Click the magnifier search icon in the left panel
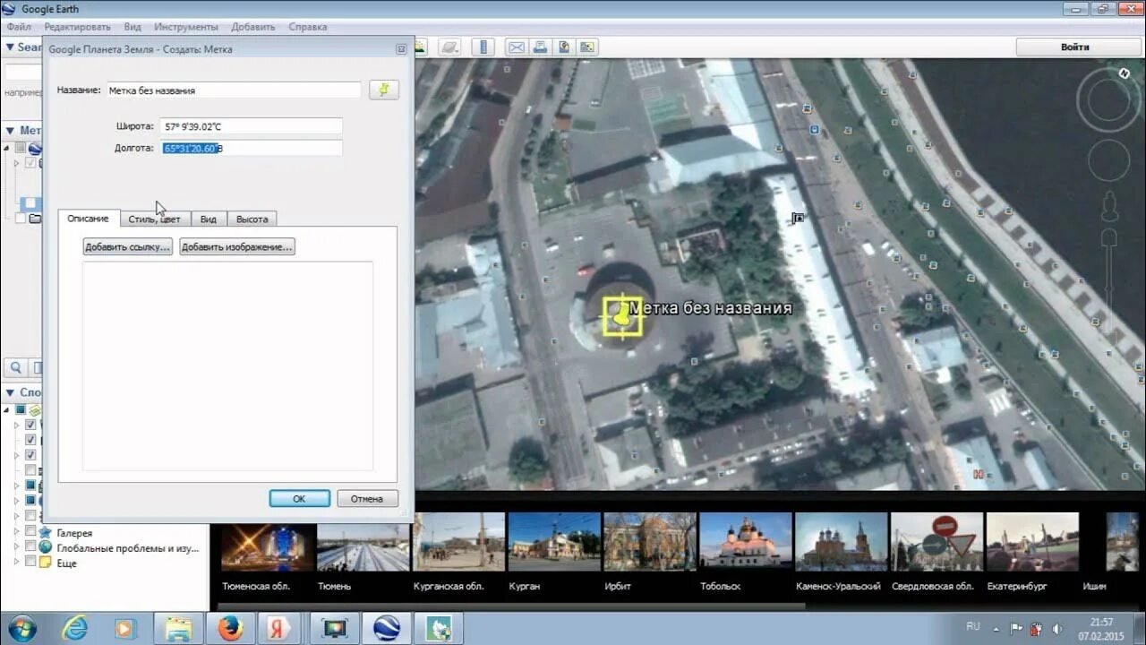Screen dimensions: 1146x645 point(16,367)
